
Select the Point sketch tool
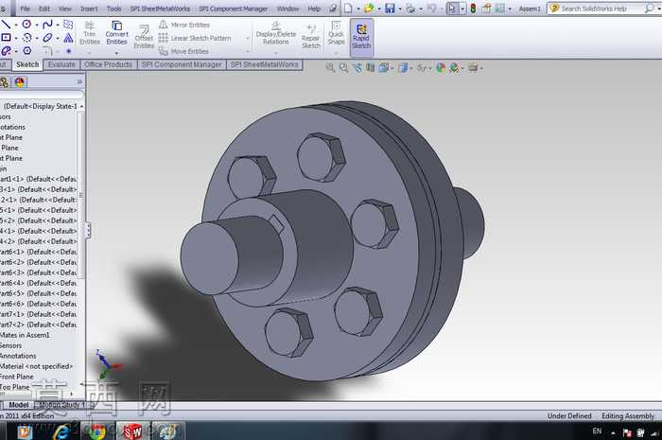[x=69, y=51]
